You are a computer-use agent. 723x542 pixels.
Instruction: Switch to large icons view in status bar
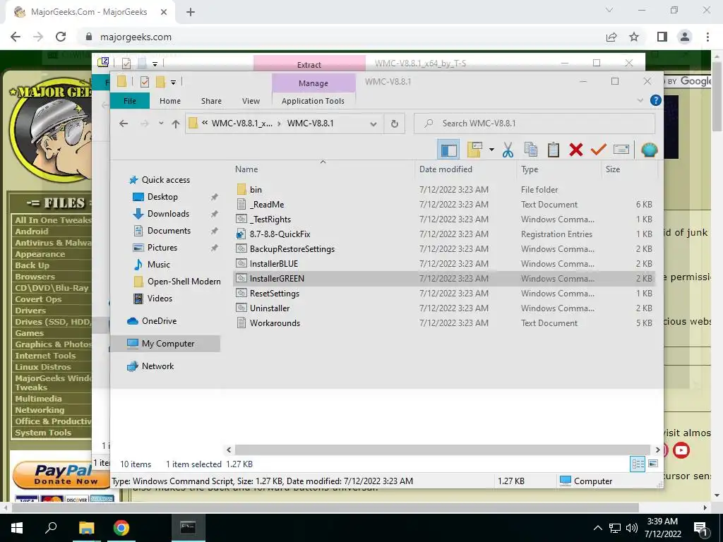tap(653, 464)
